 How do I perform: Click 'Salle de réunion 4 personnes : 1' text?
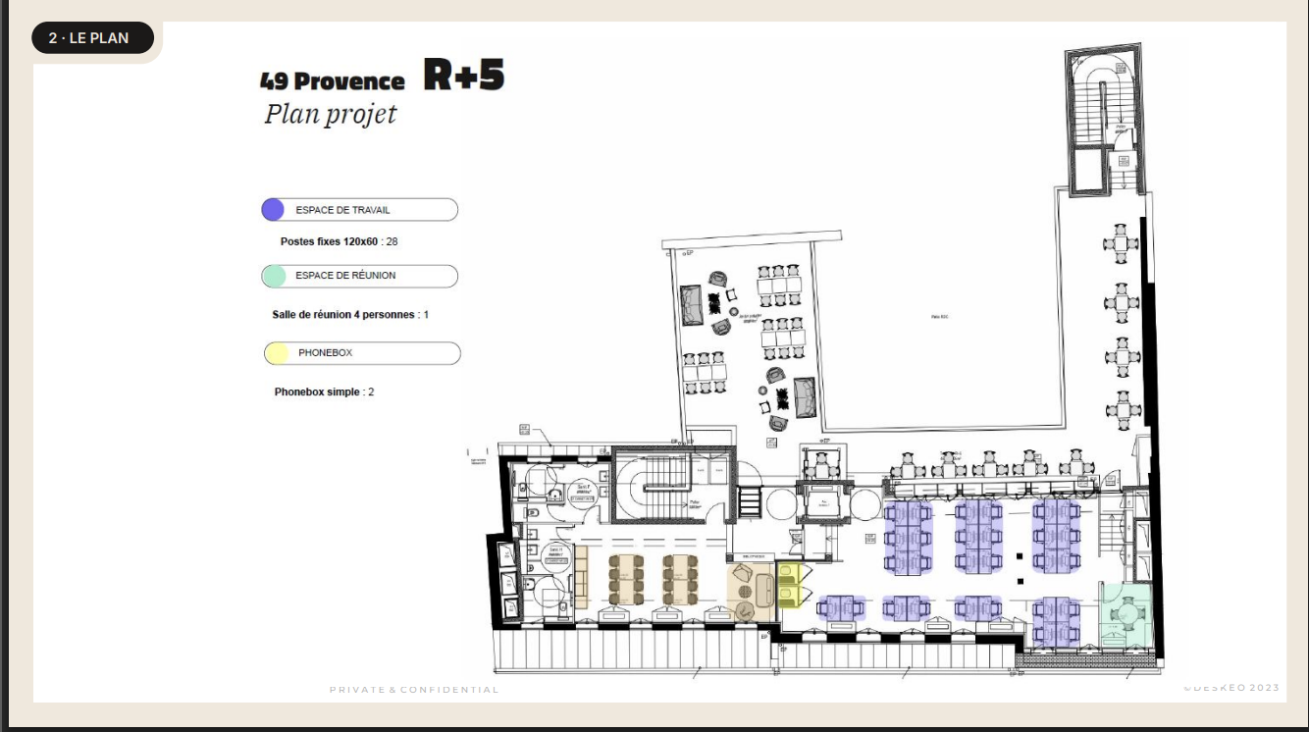tap(350, 315)
